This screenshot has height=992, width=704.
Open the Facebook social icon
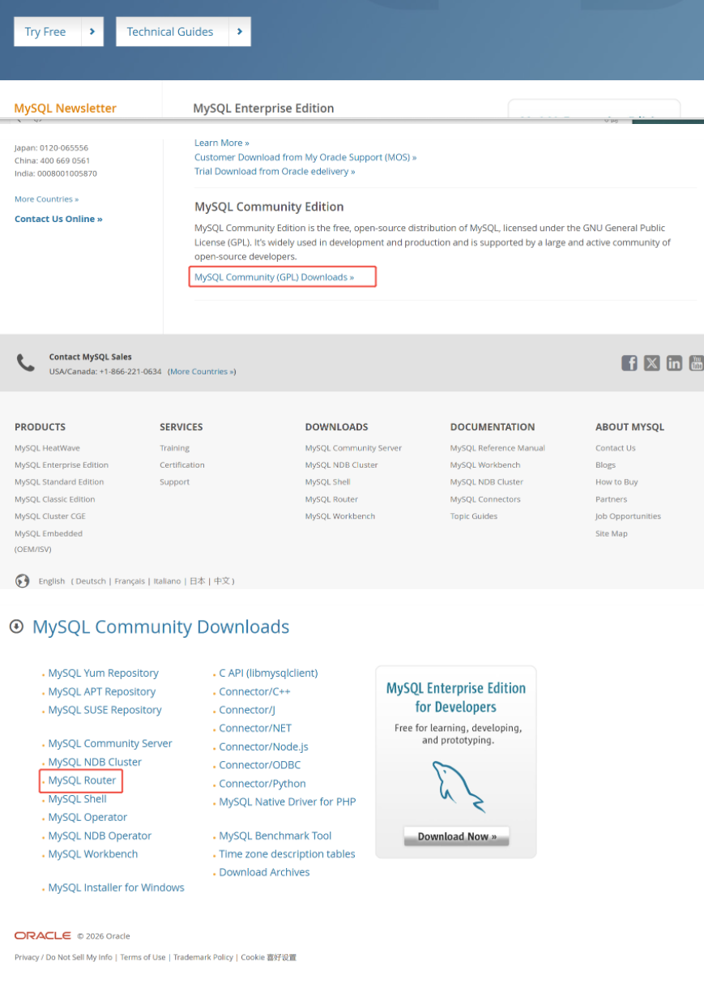pyautogui.click(x=629, y=363)
